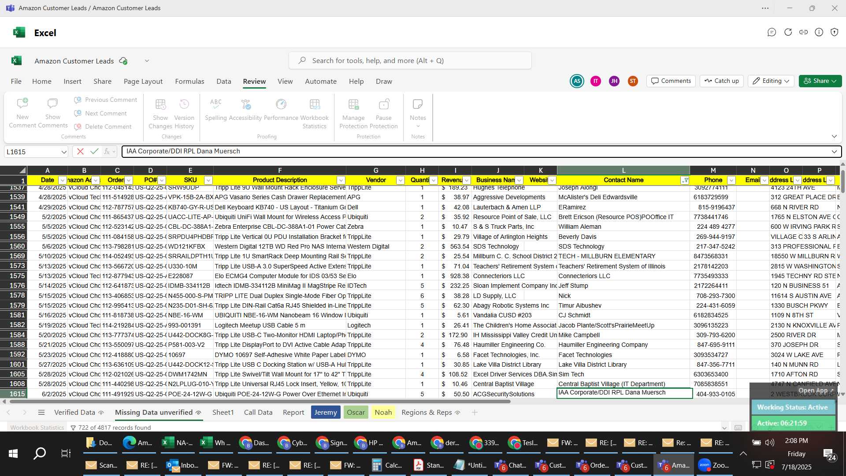This screenshot has width=846, height=476.
Task: Click the Catch up button
Action: click(722, 81)
